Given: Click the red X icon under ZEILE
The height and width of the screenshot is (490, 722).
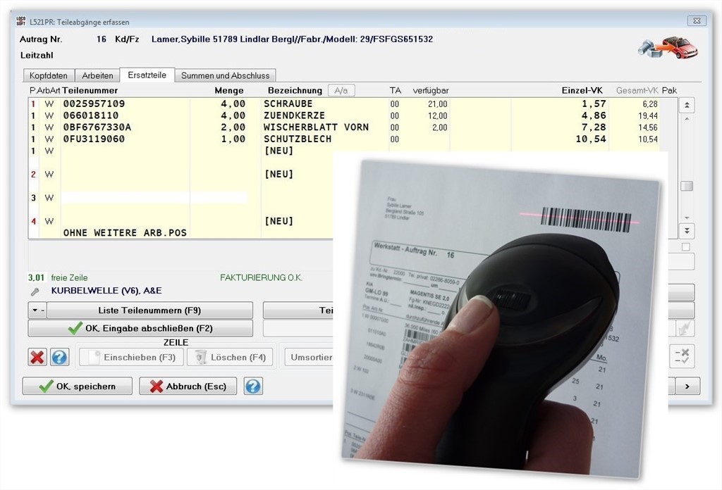Looking at the screenshot, I should click(x=37, y=357).
